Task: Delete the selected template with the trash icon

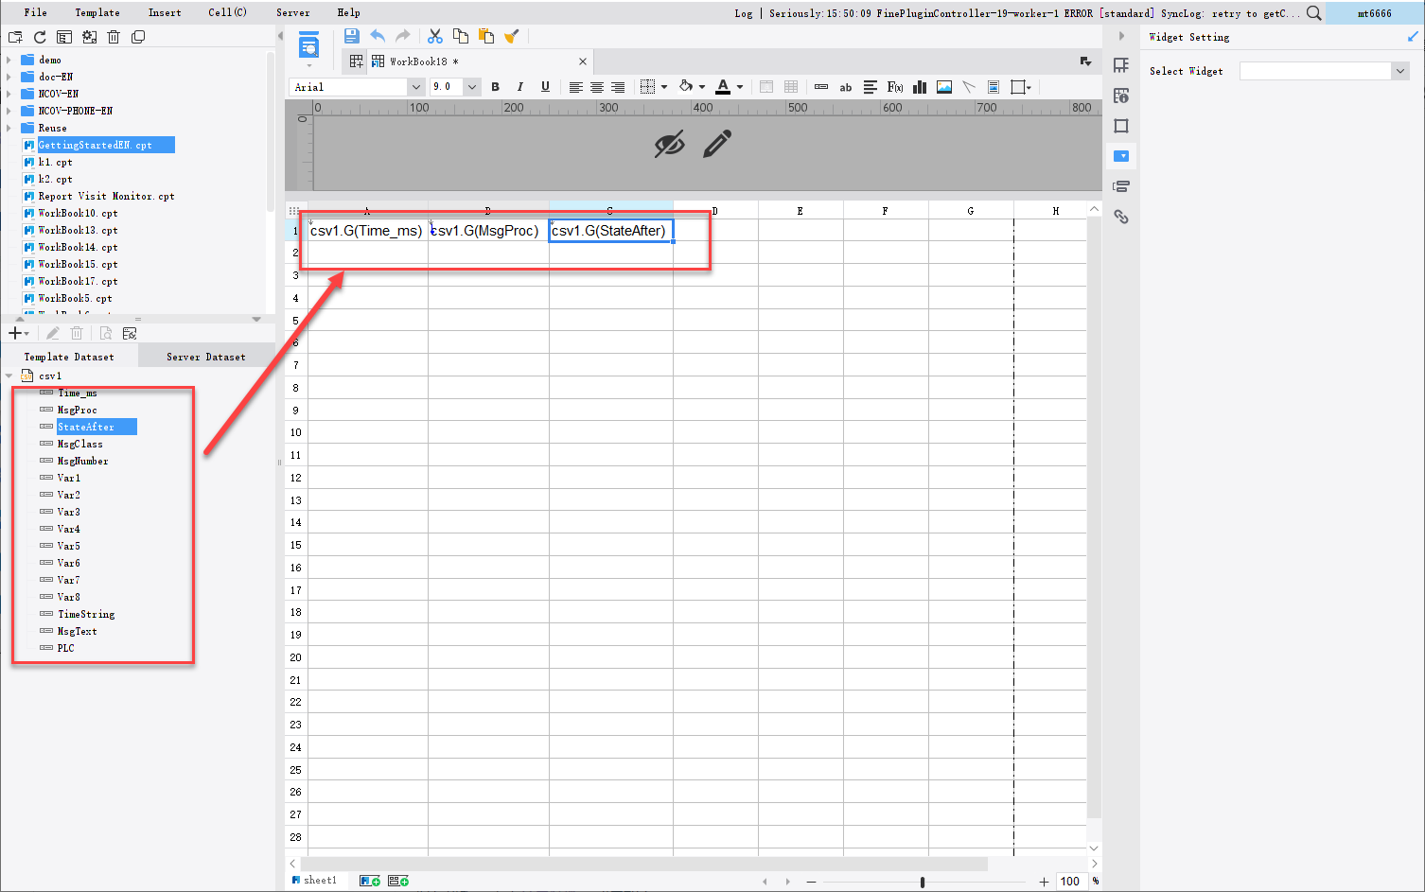Action: point(114,37)
